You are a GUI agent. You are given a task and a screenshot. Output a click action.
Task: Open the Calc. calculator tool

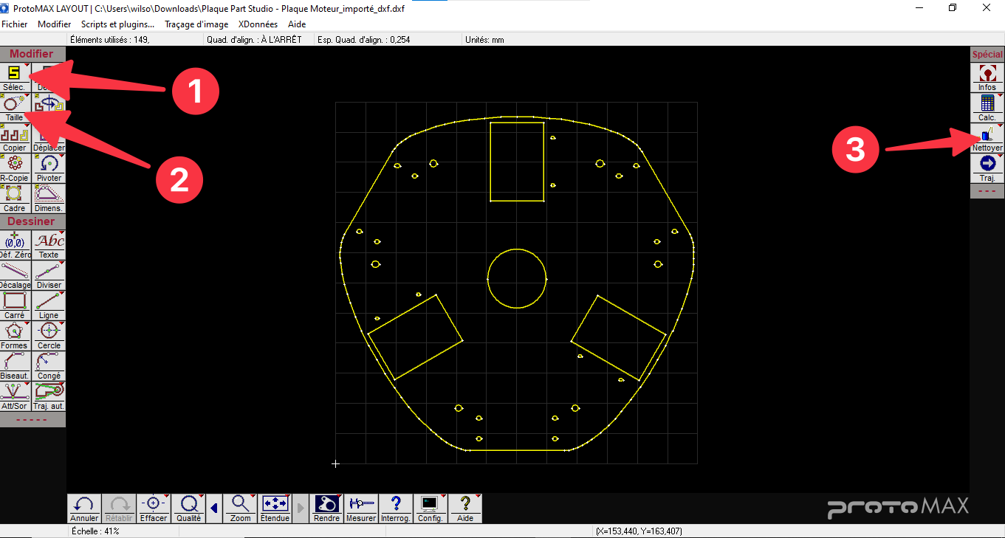[987, 108]
